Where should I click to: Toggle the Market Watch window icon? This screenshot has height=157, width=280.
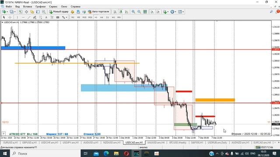pyautogui.click(x=21, y=12)
